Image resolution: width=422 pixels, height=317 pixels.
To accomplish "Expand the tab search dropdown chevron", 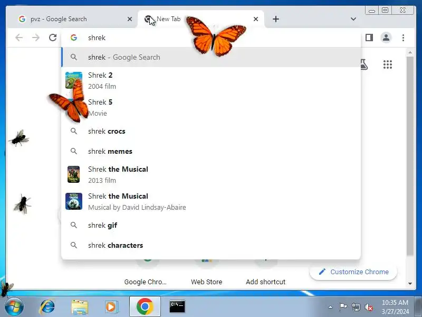I will [x=353, y=19].
